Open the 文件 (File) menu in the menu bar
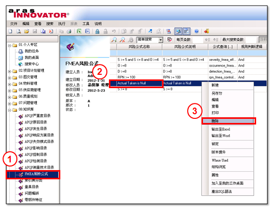 14,24
